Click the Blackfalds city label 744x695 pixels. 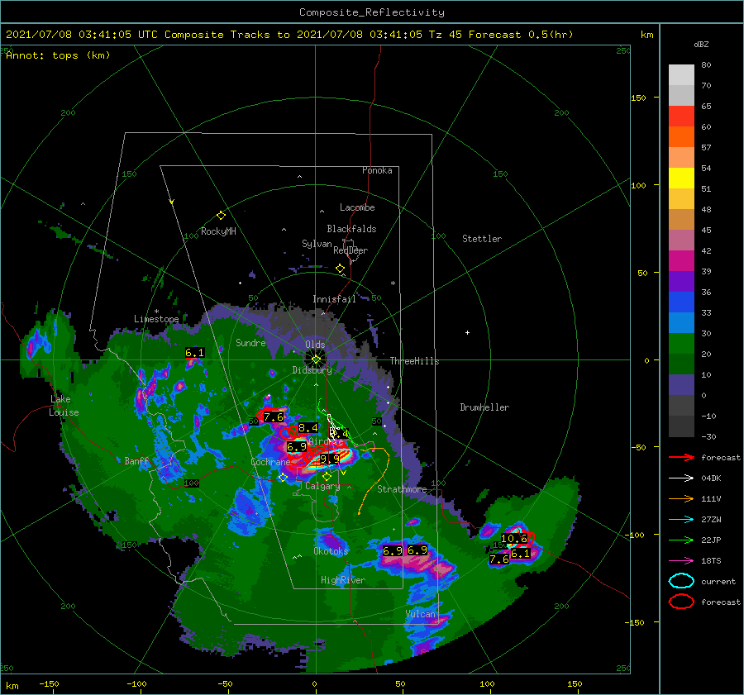tap(351, 229)
